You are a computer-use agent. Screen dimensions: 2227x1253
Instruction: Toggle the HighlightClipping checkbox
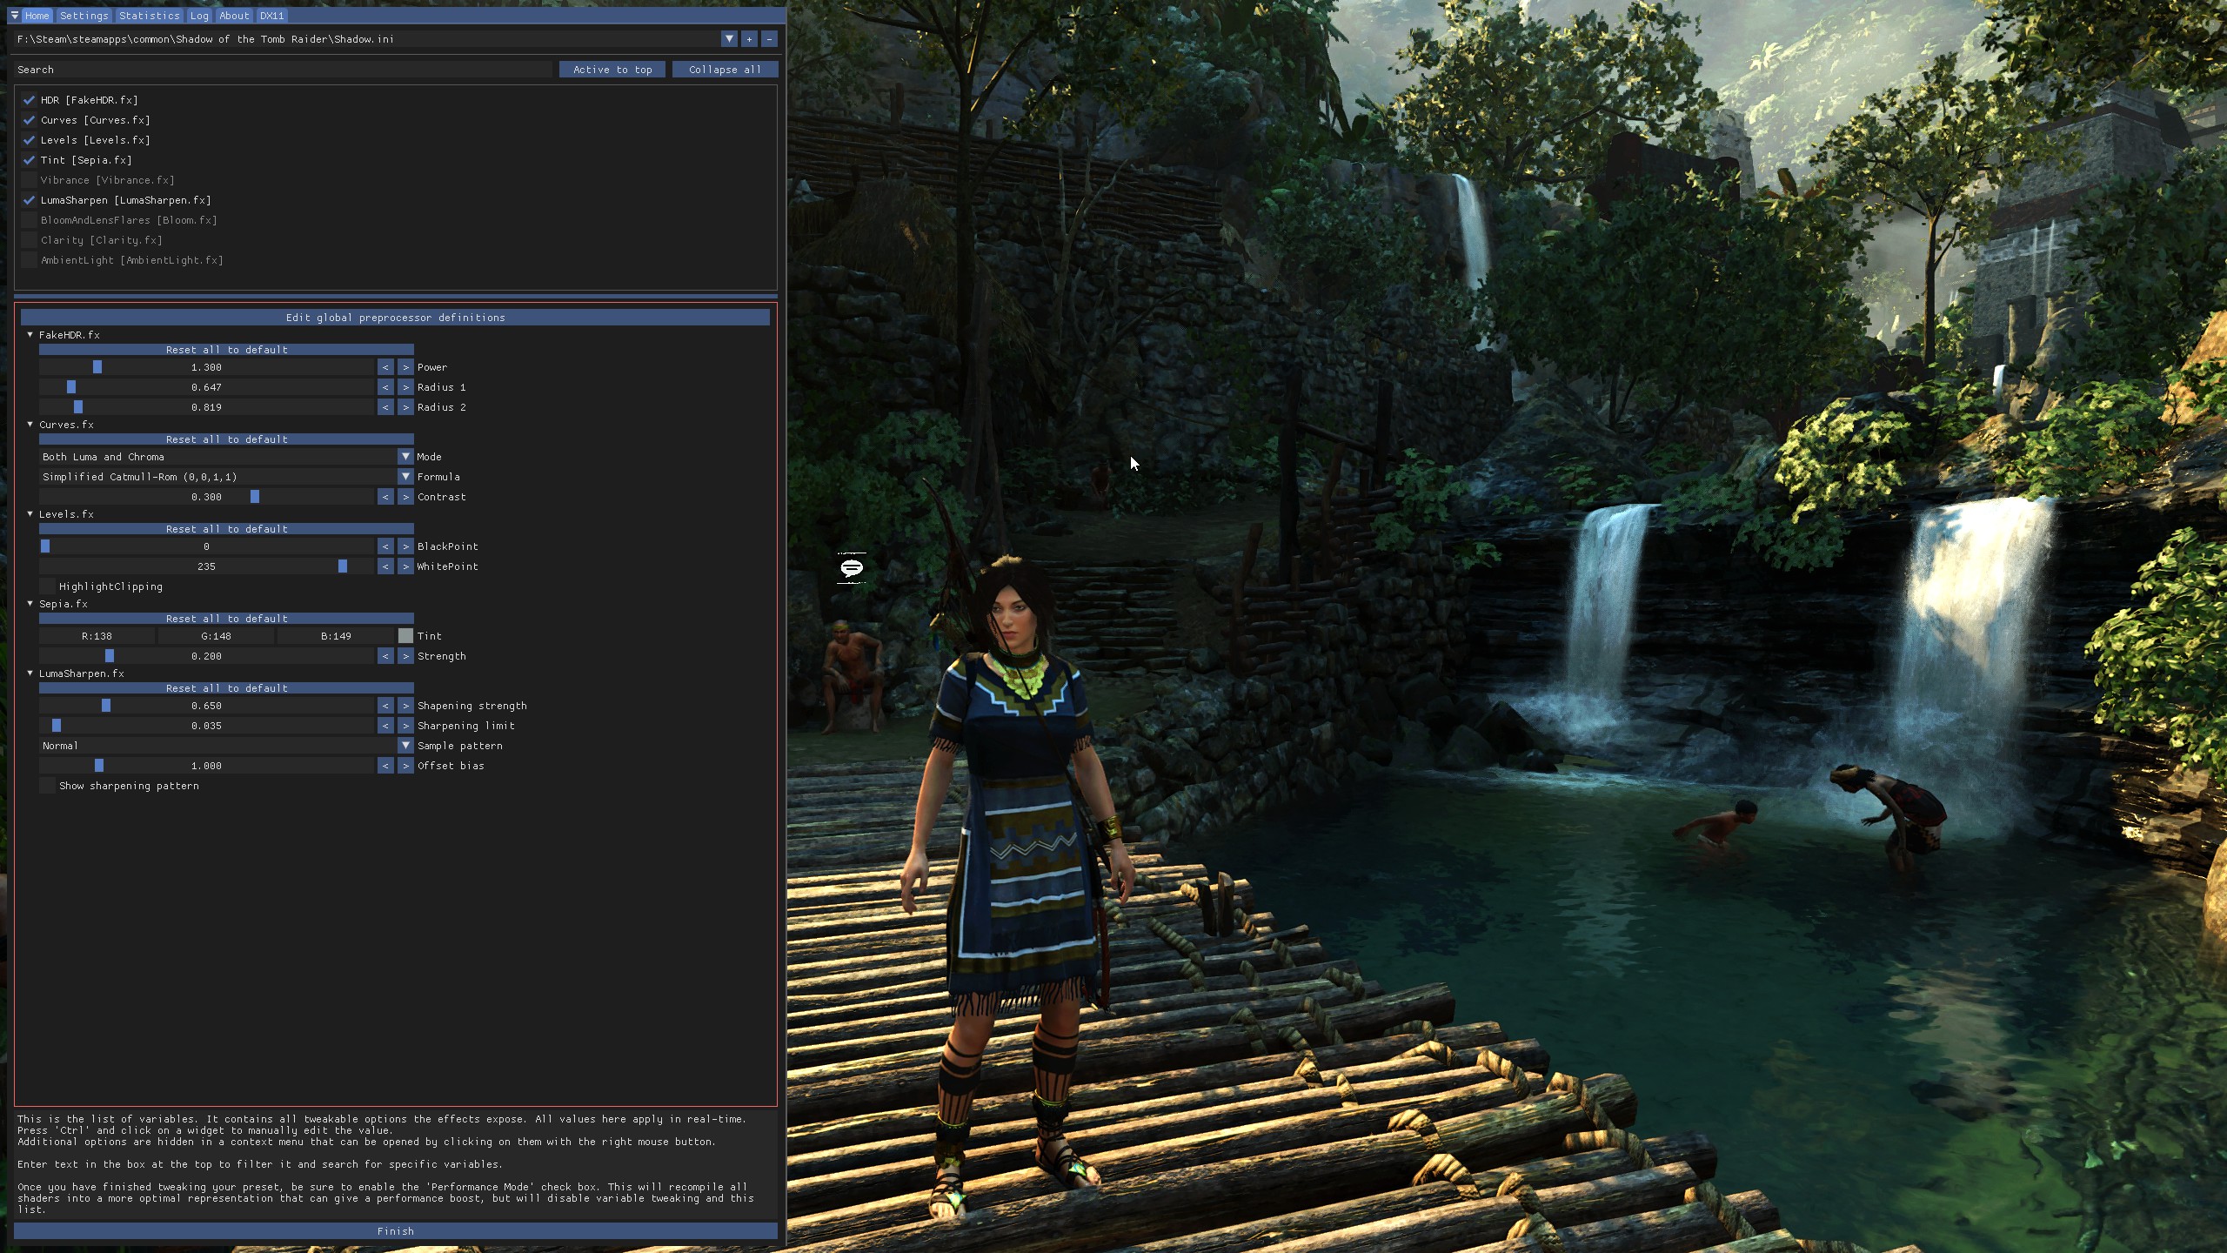[x=47, y=586]
